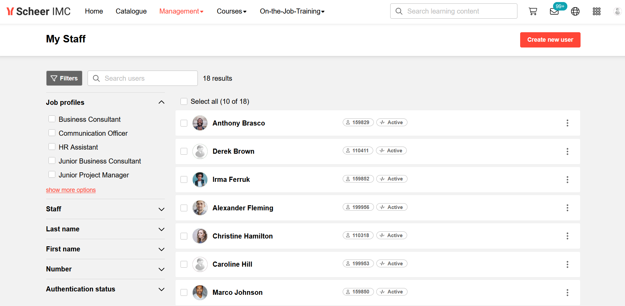The height and width of the screenshot is (306, 625).
Task: Open the three-dot menu for Derek Brown
Action: click(567, 151)
